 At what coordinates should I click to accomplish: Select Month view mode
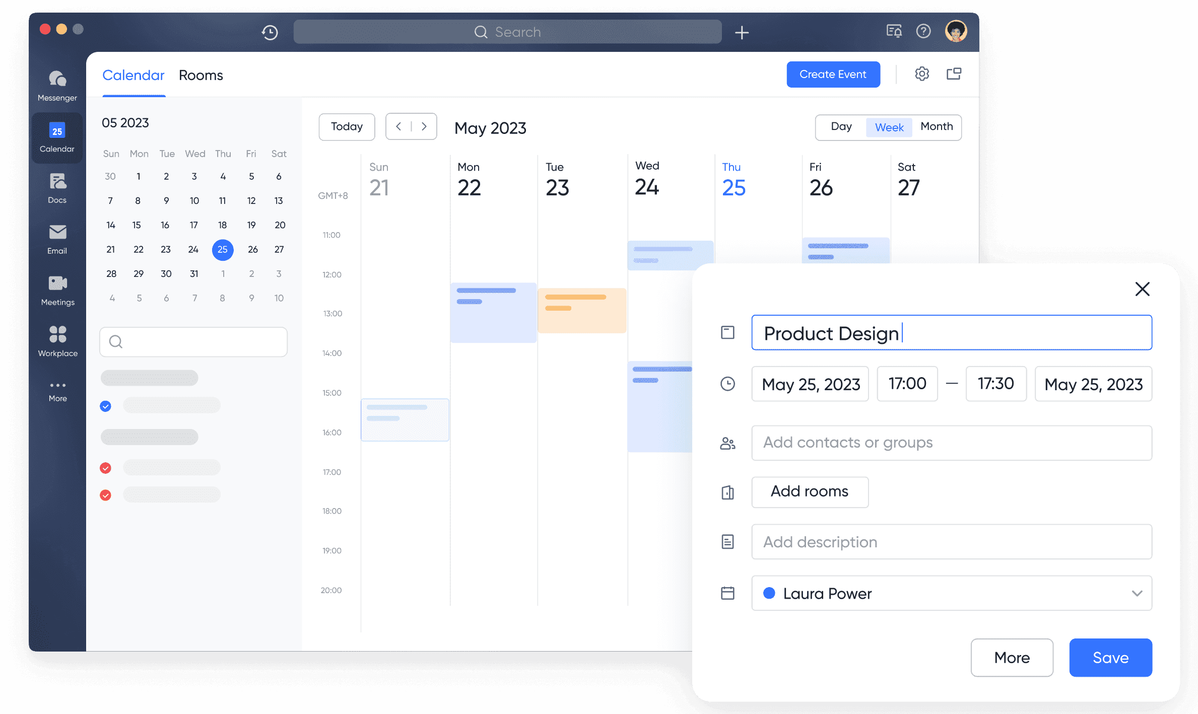tap(936, 127)
